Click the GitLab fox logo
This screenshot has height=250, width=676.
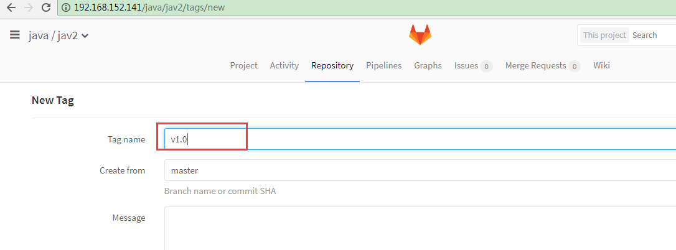pyautogui.click(x=420, y=35)
